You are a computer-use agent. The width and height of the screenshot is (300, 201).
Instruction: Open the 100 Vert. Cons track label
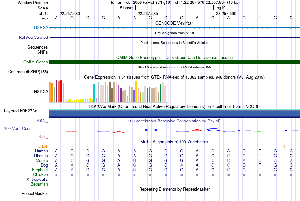(x=18, y=128)
